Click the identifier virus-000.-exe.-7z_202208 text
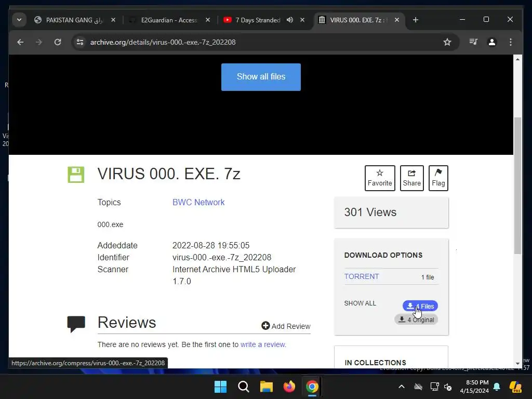Screen dimensions: 532x399 pyautogui.click(x=222, y=258)
